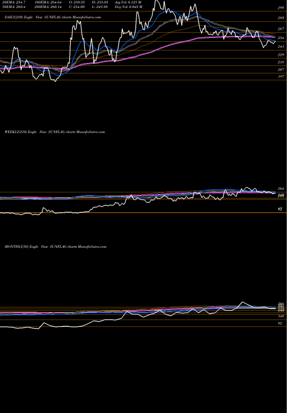Screen dimensions: 287x413
Task: Click the 218 price label on daily axis
Action: (281, 62)
